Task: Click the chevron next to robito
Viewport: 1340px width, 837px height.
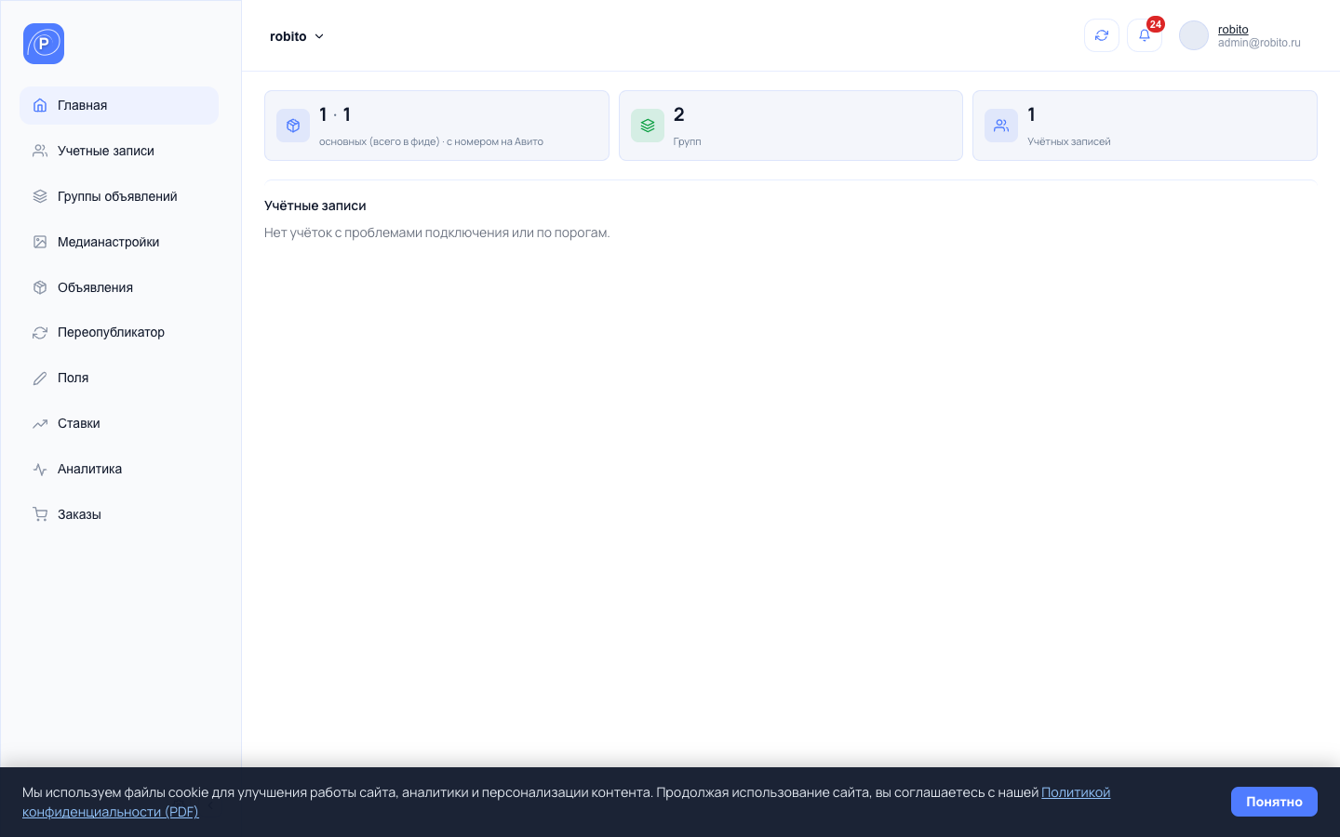Action: (319, 36)
